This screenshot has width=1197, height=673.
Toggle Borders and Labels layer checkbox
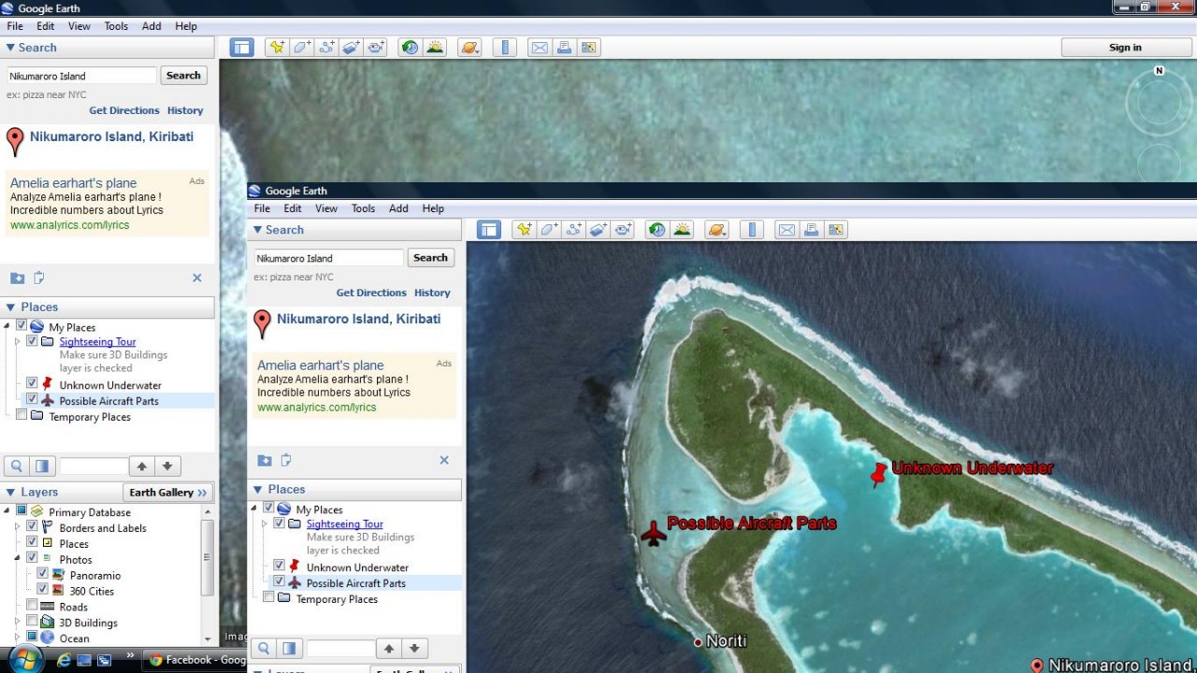32,527
